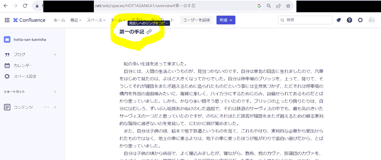This screenshot has width=381, height=160.
Task: Open コンテンツ in the sidebar
Action: pos(23,107)
